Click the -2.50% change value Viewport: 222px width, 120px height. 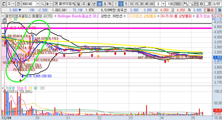point(42,10)
